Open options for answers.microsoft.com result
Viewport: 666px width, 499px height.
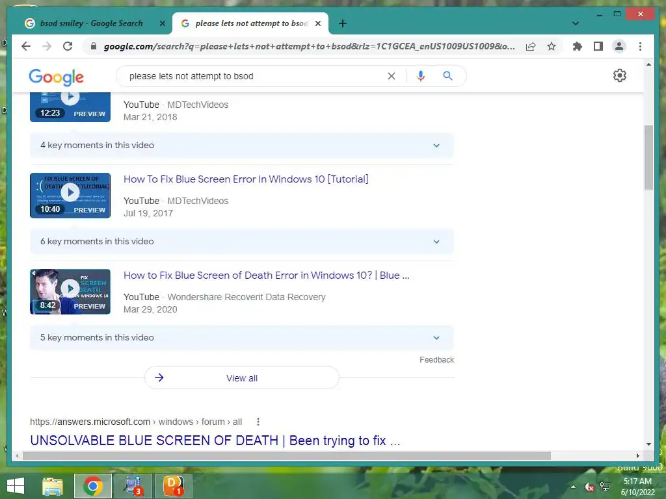click(258, 422)
